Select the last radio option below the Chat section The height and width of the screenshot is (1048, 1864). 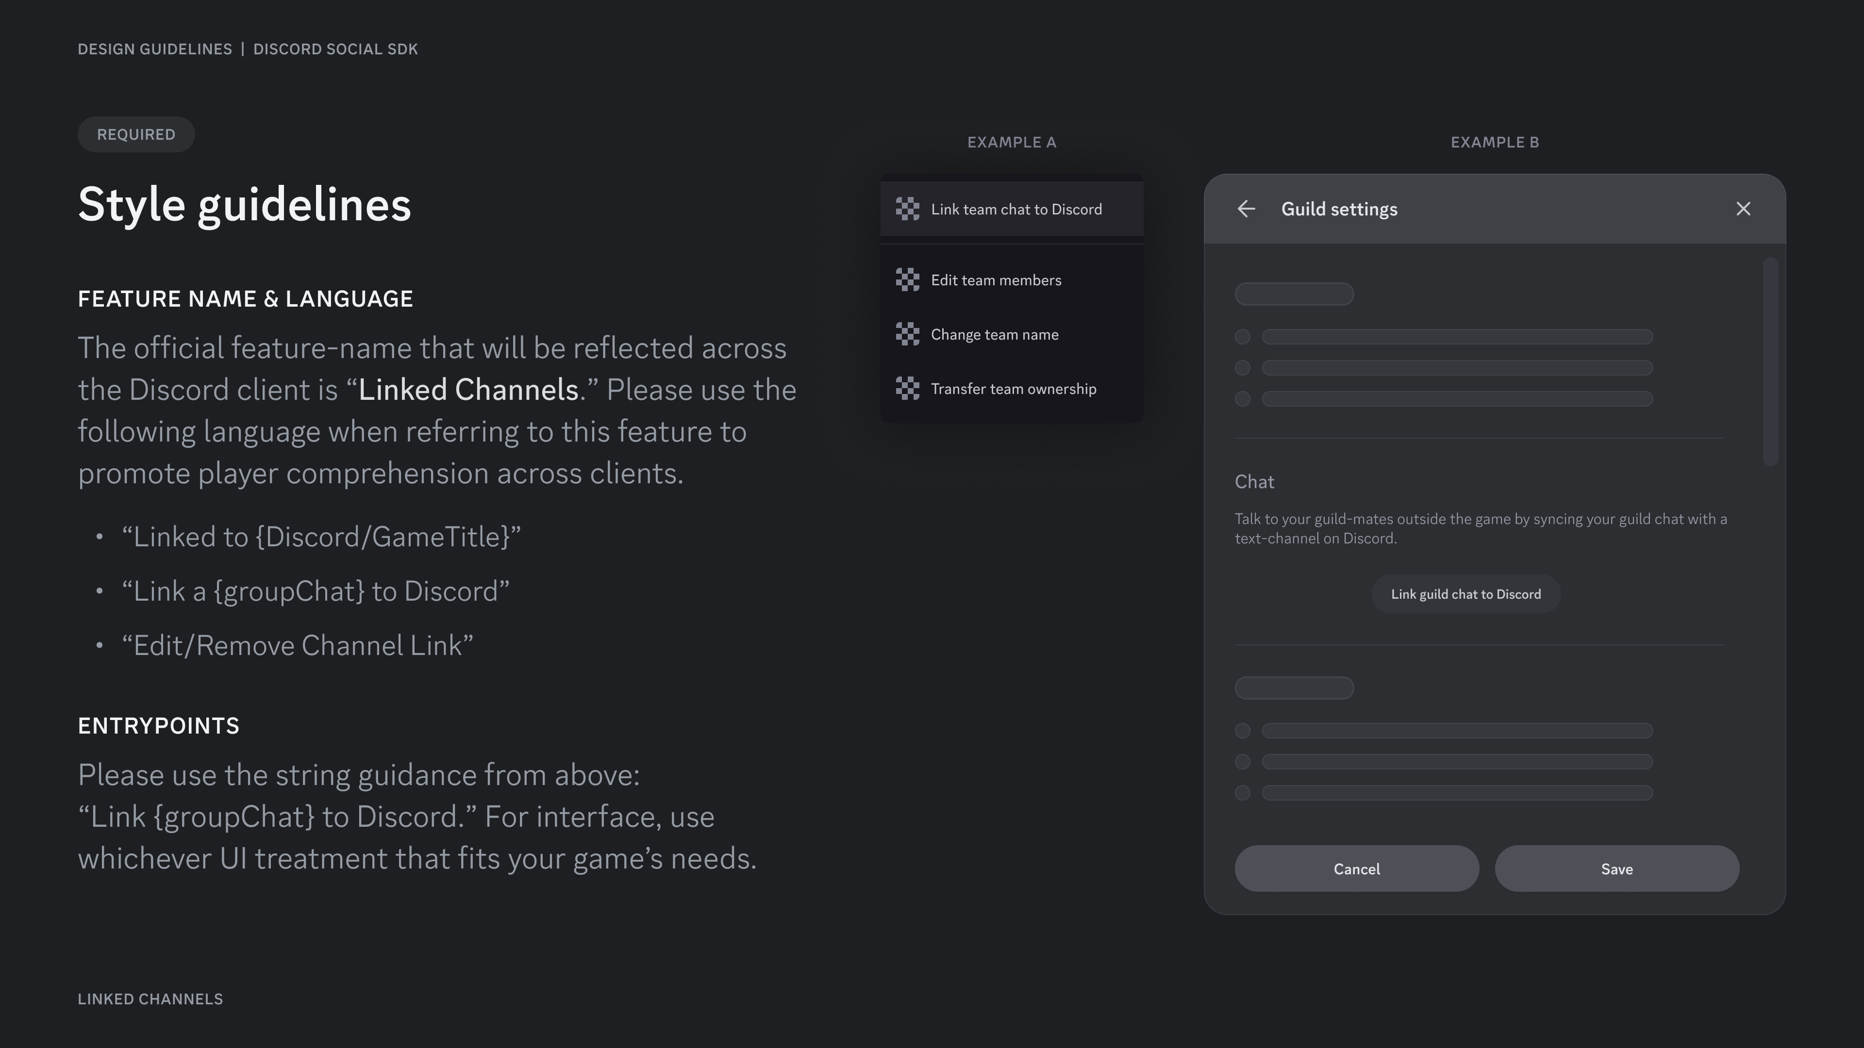(1244, 793)
